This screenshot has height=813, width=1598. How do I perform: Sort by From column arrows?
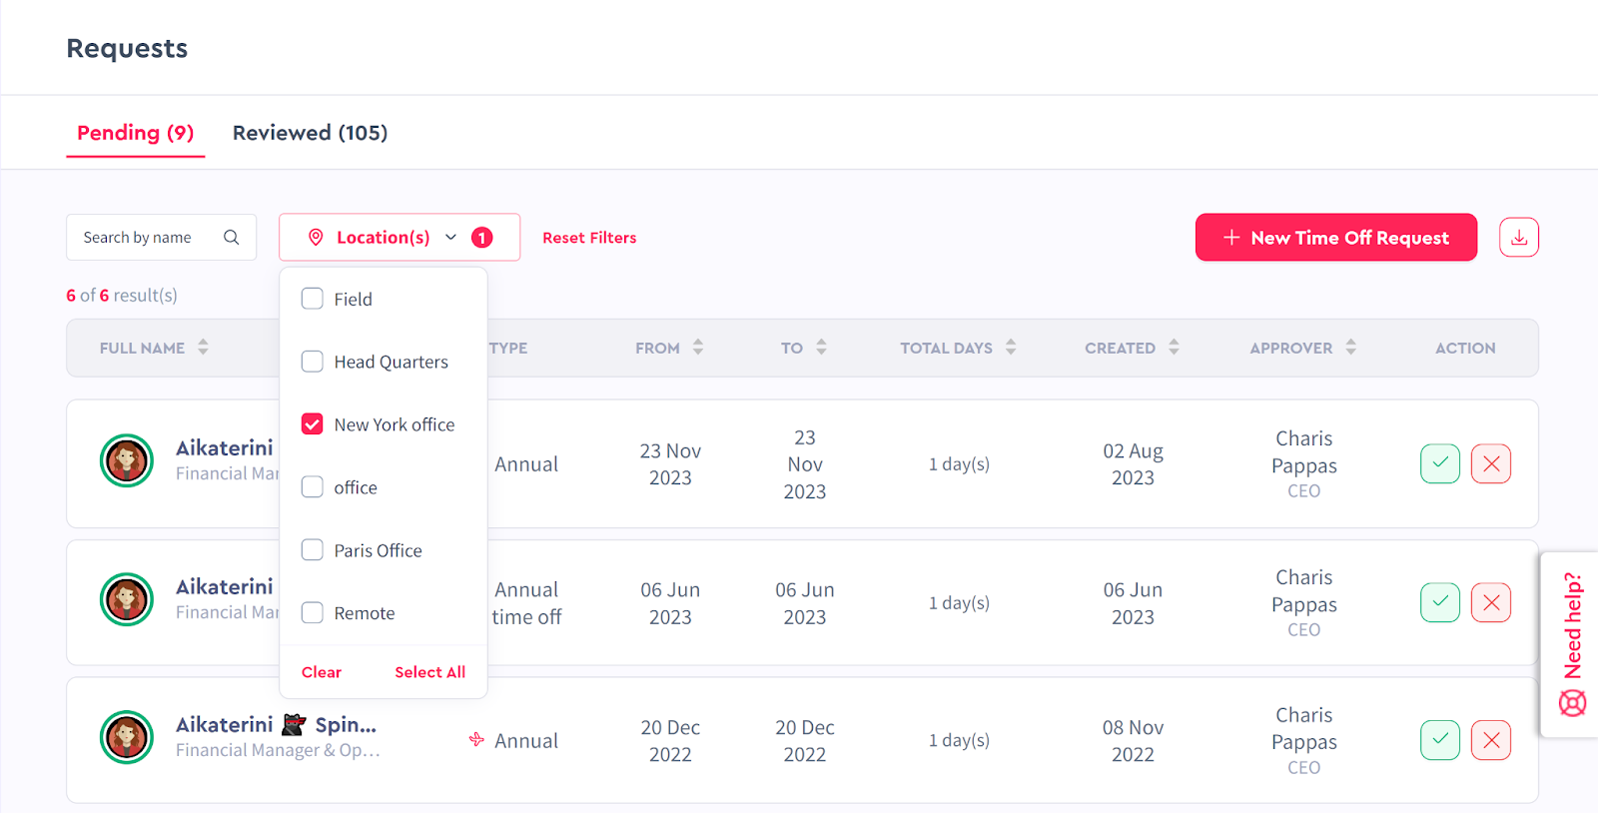coord(698,348)
